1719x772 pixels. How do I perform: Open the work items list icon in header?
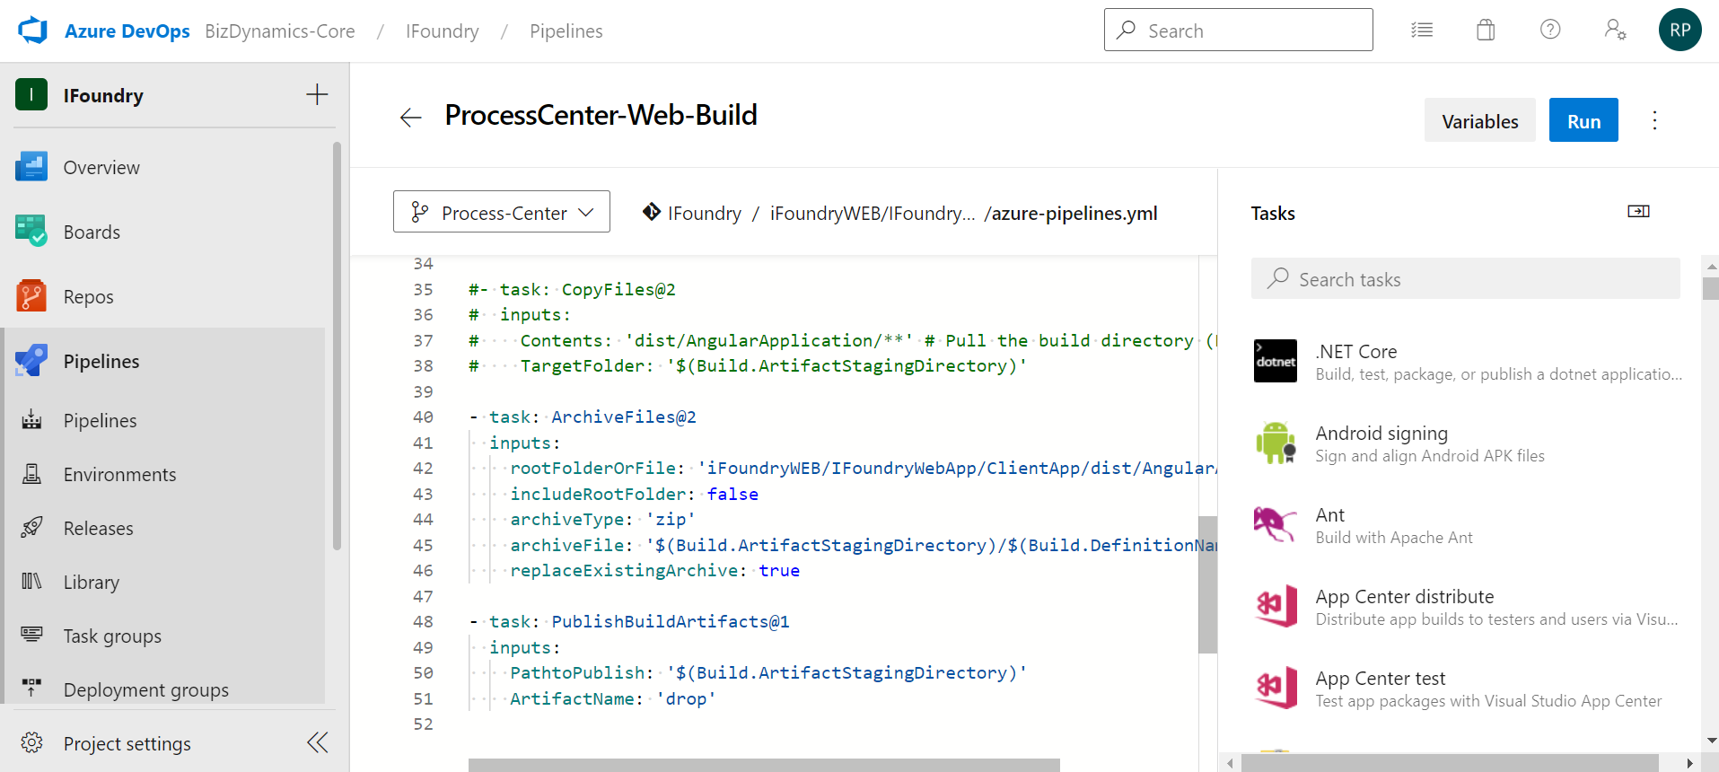click(1422, 31)
